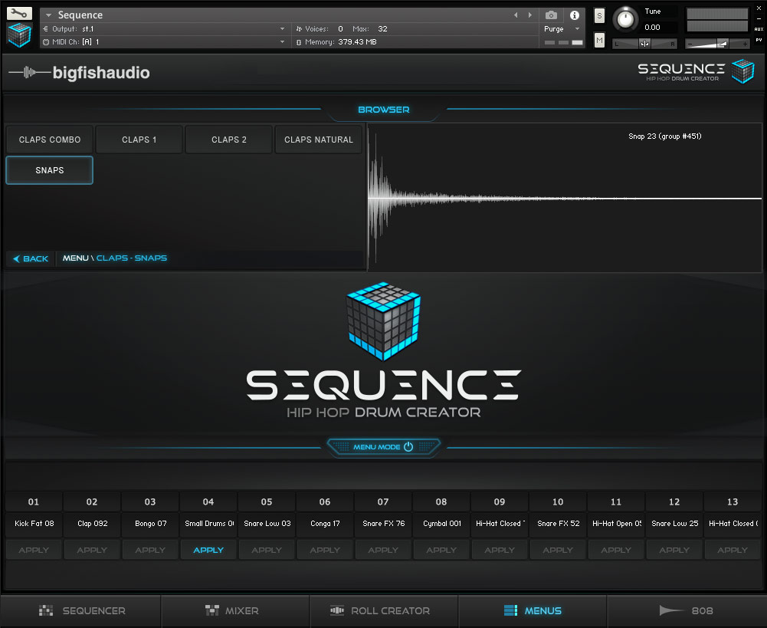Click the Cymbal 001 sample name
The width and height of the screenshot is (767, 628).
tap(441, 523)
